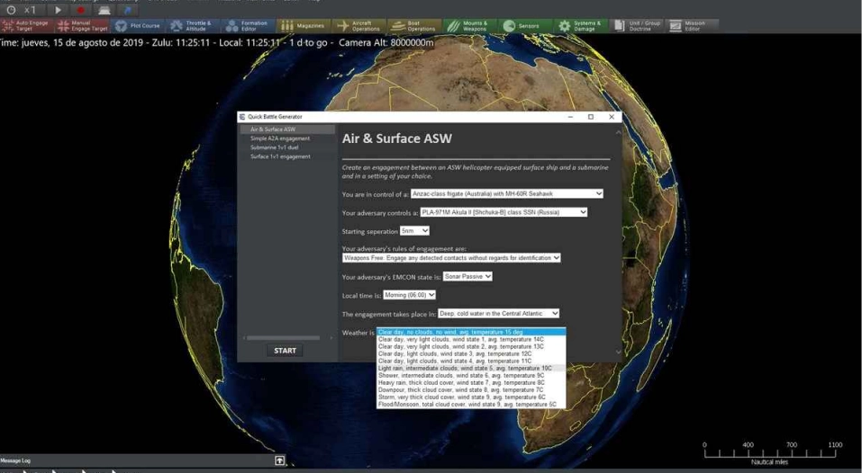
Task: Open Boat Operations
Action: click(x=414, y=26)
